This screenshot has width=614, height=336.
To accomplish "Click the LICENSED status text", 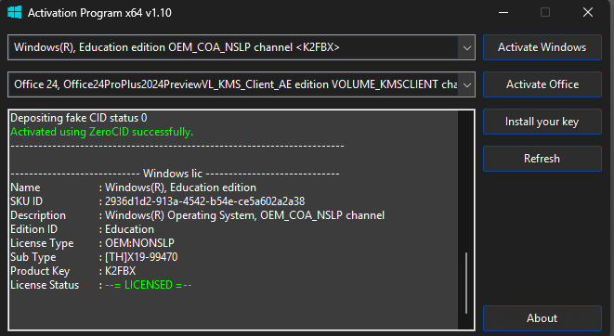I will click(x=149, y=285).
